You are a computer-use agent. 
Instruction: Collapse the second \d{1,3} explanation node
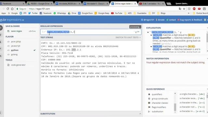coord(151,46)
